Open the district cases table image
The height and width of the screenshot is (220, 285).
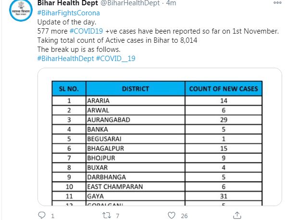[x=160, y=137]
